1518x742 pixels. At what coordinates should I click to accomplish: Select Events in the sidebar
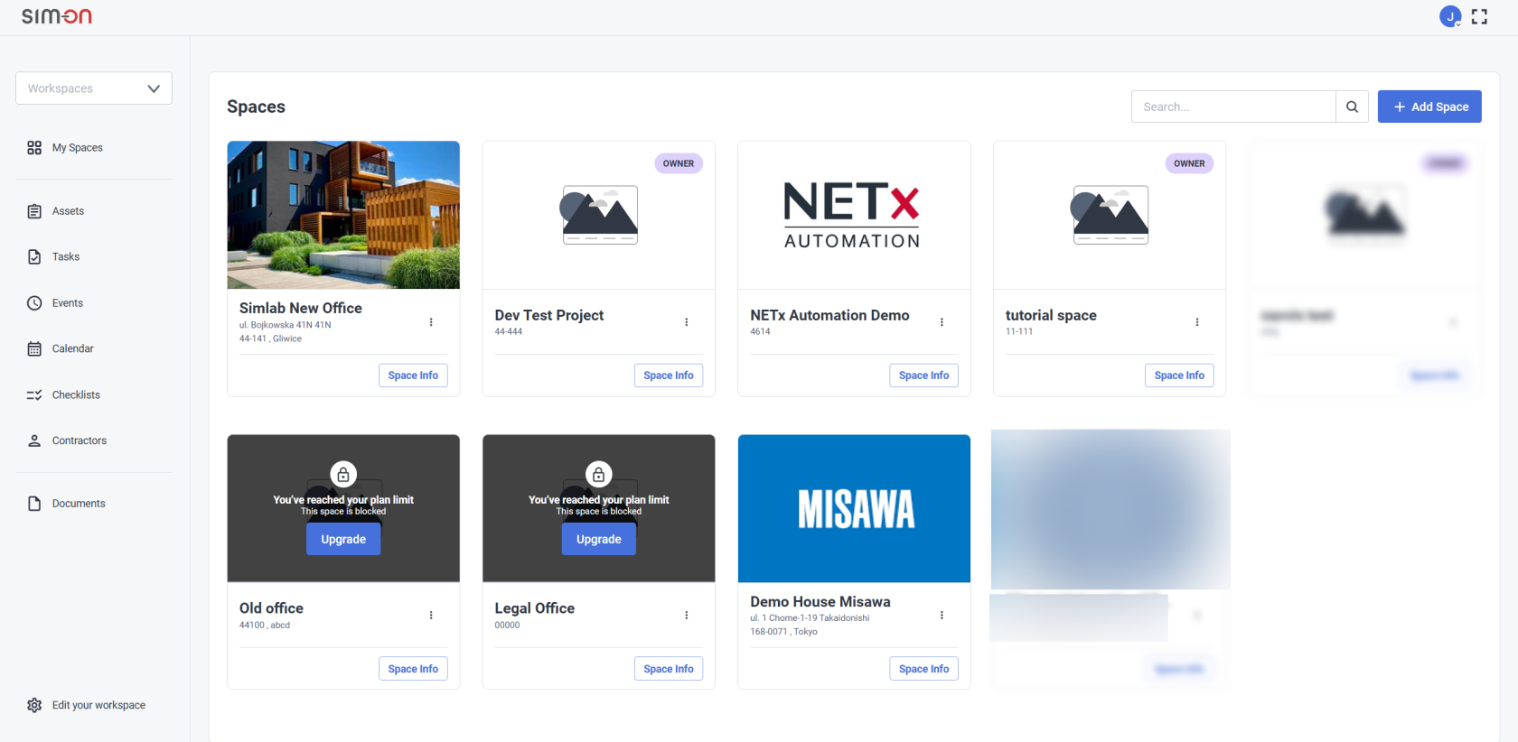pos(68,303)
